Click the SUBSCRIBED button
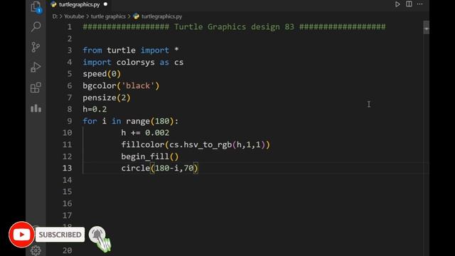 point(60,235)
